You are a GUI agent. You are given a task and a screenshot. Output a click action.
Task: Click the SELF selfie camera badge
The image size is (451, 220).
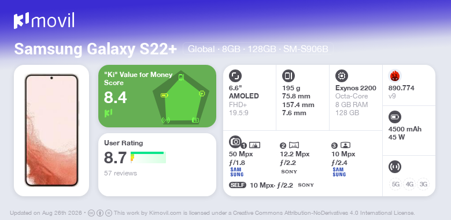[238, 185]
